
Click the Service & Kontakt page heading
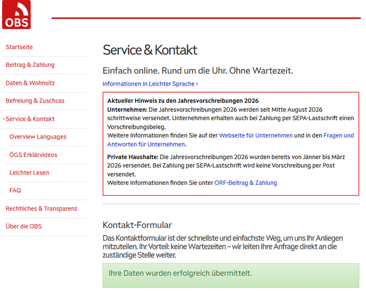pyautogui.click(x=150, y=50)
